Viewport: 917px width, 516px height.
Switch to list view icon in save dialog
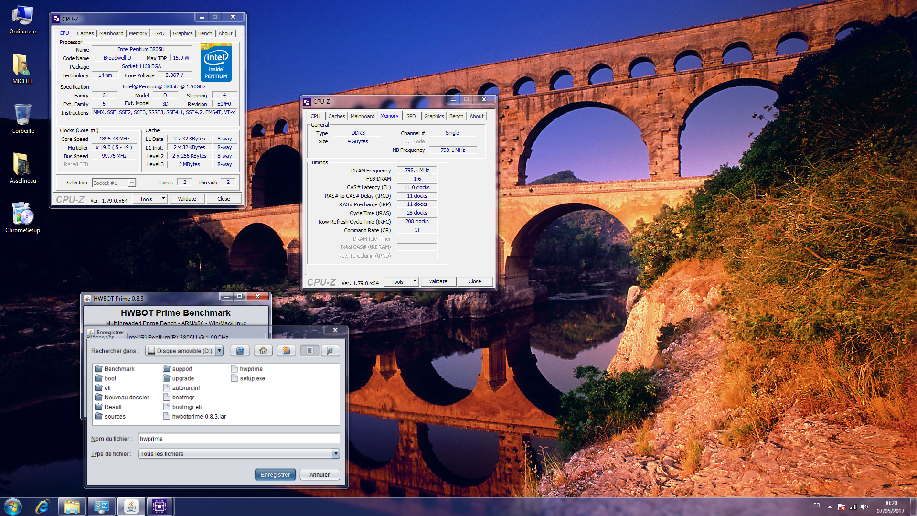(x=309, y=351)
